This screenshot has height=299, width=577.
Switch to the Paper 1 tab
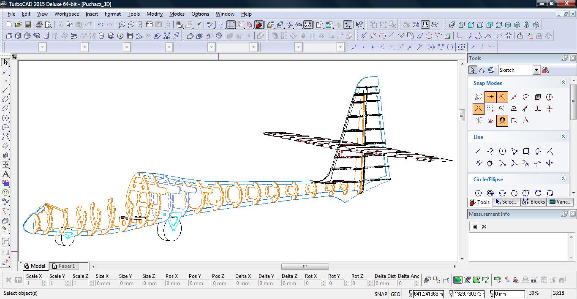[63, 266]
